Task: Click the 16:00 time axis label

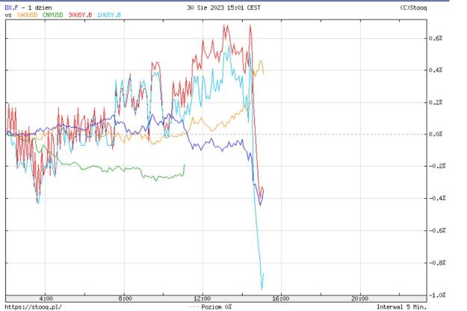Action: [x=281, y=298]
